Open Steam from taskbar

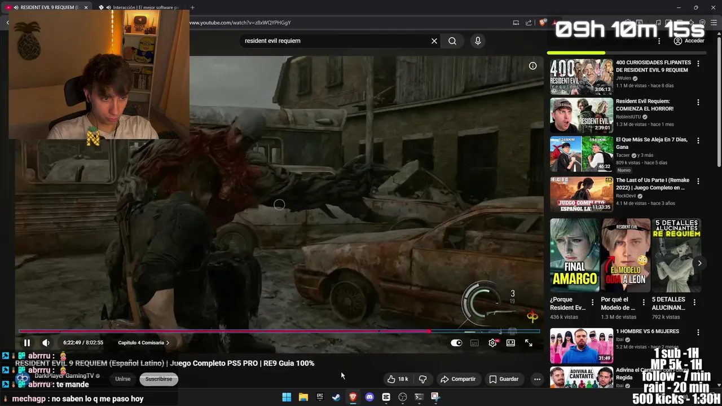336,397
